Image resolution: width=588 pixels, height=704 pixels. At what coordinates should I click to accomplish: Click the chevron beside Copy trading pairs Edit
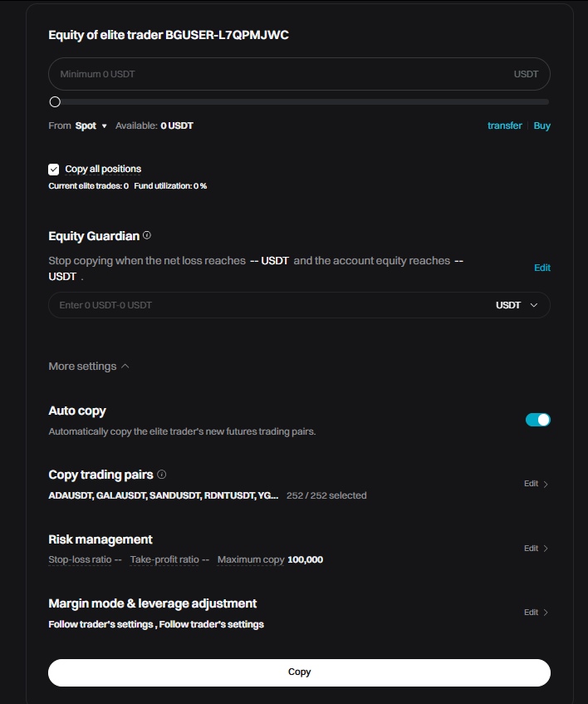pos(546,484)
